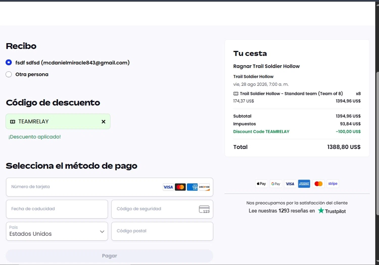This screenshot has width=379, height=265.
Task: Click the ticket icon beside Standard team item
Action: pyautogui.click(x=236, y=94)
